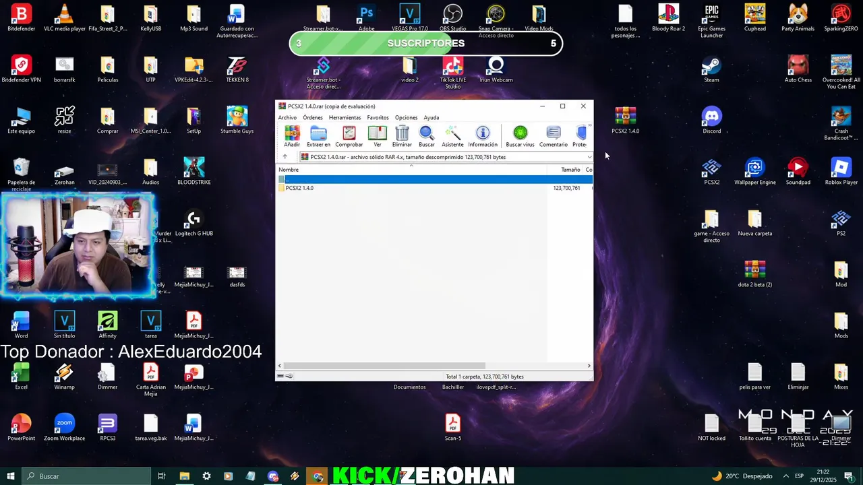Select the Excel desktop icon
The height and width of the screenshot is (485, 863).
[21, 377]
